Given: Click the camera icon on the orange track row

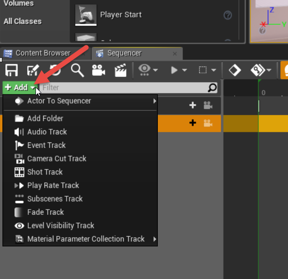Looking at the screenshot, I should [x=208, y=123].
